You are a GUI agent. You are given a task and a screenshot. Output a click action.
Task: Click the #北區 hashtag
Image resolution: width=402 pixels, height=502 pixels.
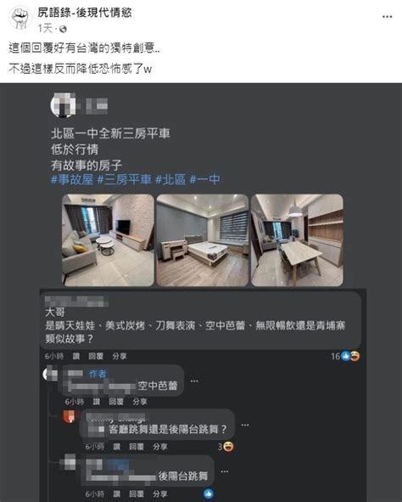(x=170, y=179)
